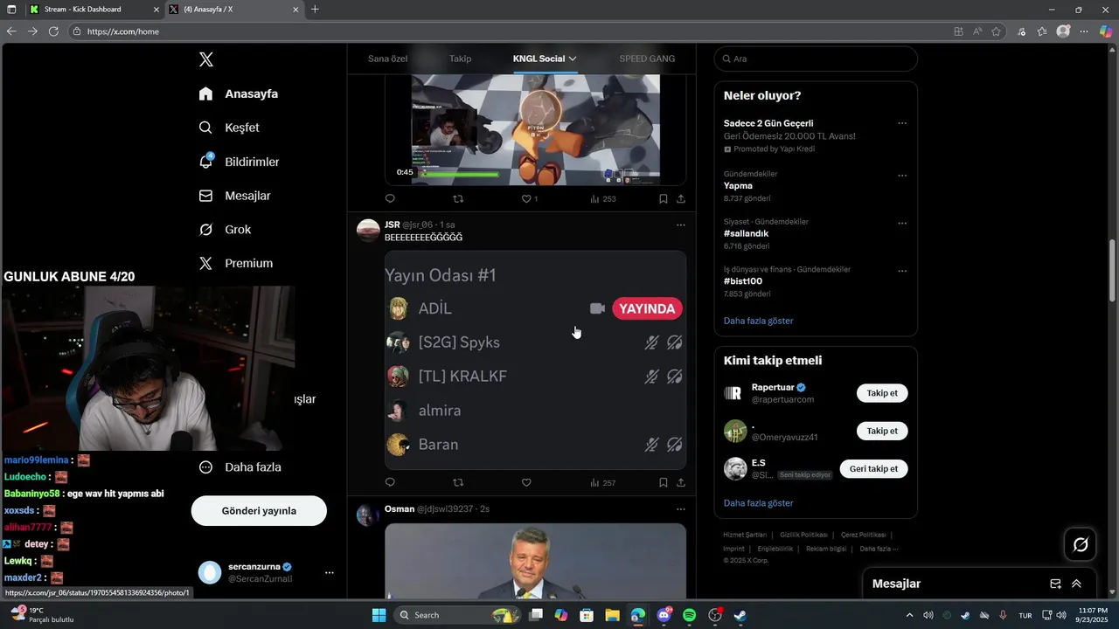Open Copilot icon in browser toolbar
The width and height of the screenshot is (1119, 629).
[1105, 31]
